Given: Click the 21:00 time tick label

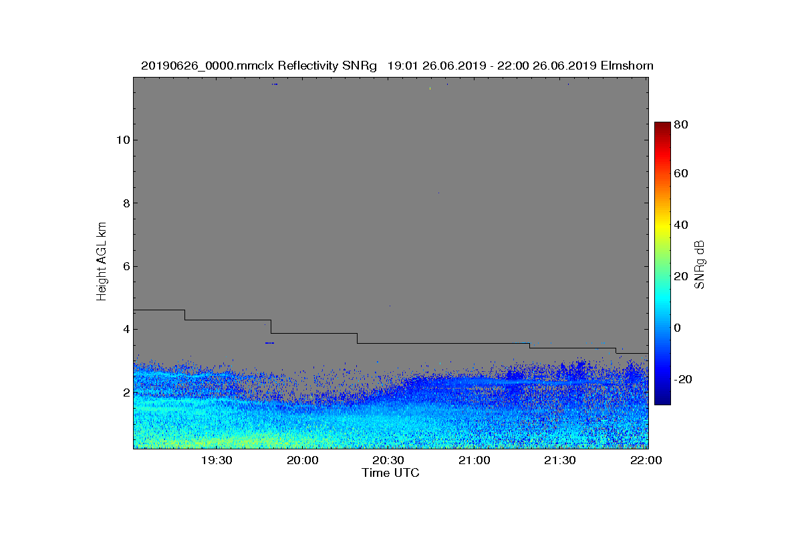Looking at the screenshot, I should pyautogui.click(x=474, y=460).
